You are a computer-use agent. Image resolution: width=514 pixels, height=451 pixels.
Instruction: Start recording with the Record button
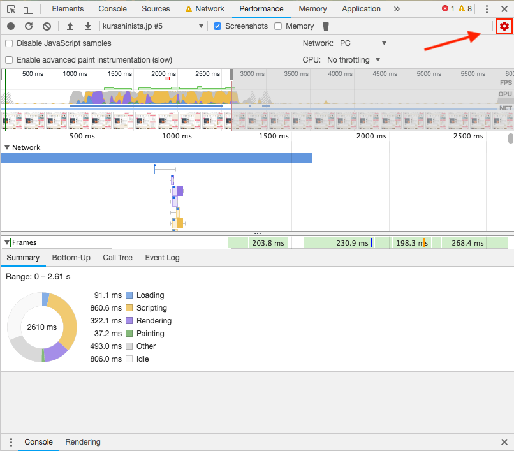(x=11, y=26)
